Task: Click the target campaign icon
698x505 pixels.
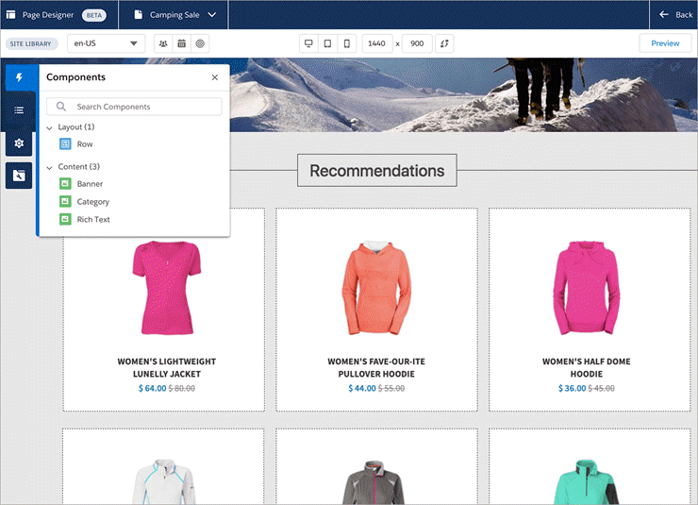Action: (x=200, y=43)
